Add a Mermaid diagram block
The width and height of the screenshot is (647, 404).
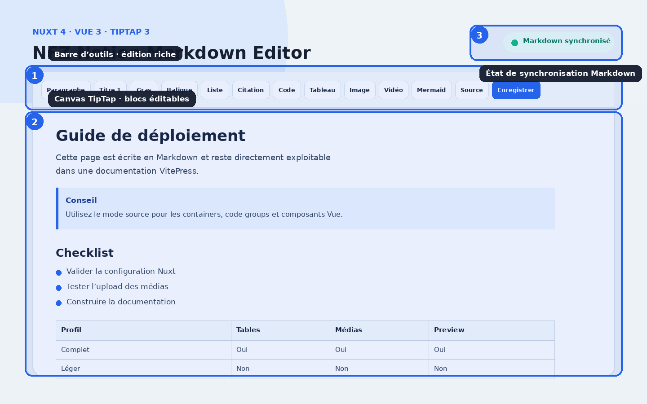[x=431, y=90]
